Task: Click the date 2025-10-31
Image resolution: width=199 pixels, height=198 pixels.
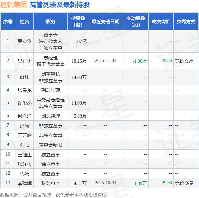Action: tap(105, 183)
